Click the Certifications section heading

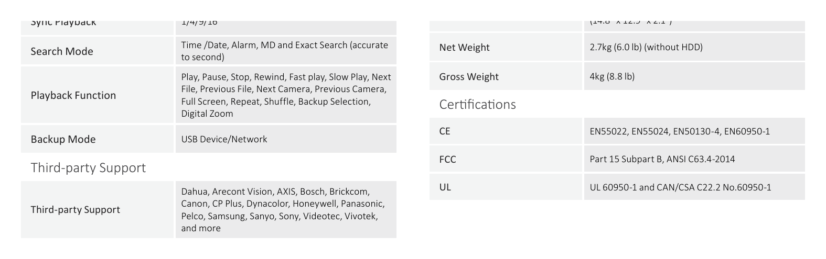pyautogui.click(x=477, y=104)
